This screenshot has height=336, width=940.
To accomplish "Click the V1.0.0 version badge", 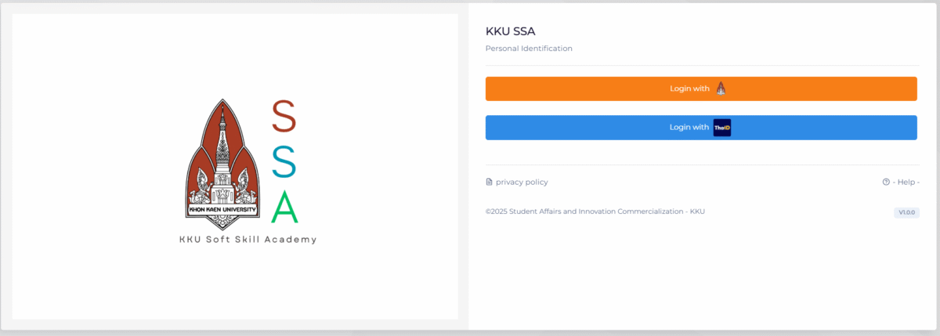I will 906,212.
